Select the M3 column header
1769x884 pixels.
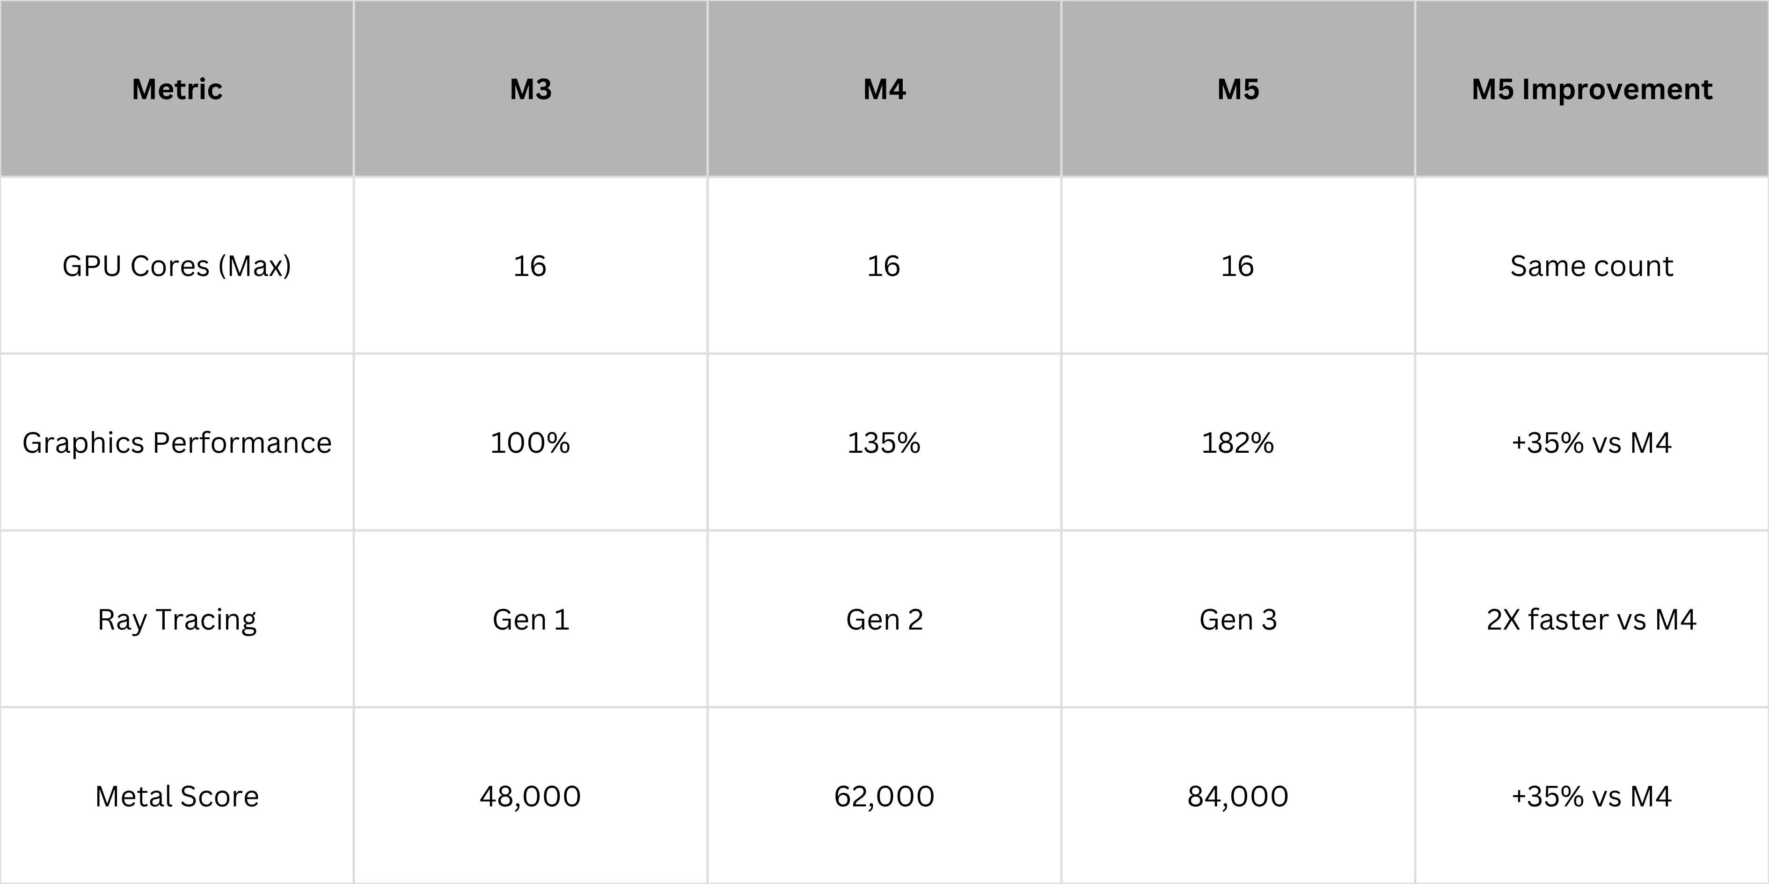pyautogui.click(x=530, y=89)
